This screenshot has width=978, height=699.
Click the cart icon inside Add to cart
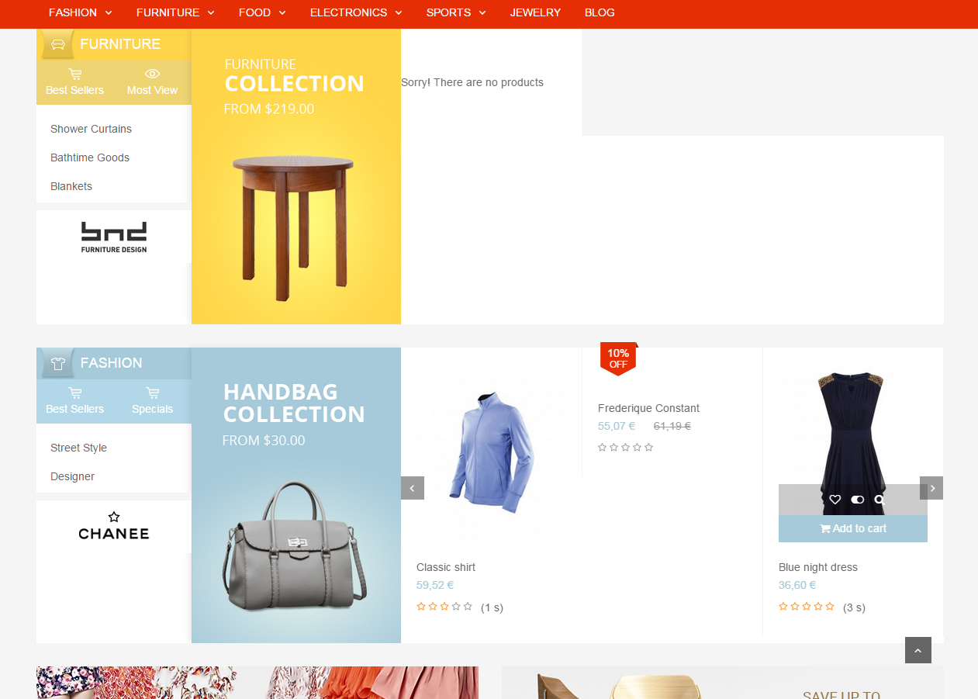click(825, 528)
